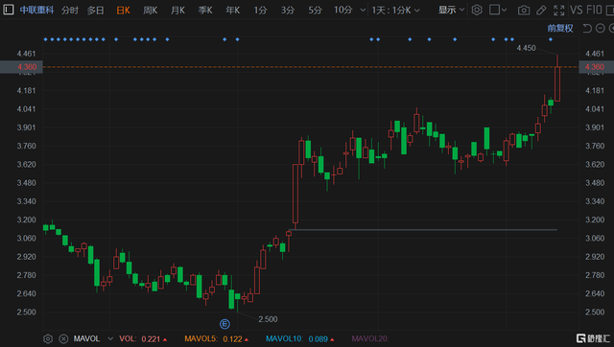Select the 周K tab
Screen dimensions: 614x347
pos(151,11)
